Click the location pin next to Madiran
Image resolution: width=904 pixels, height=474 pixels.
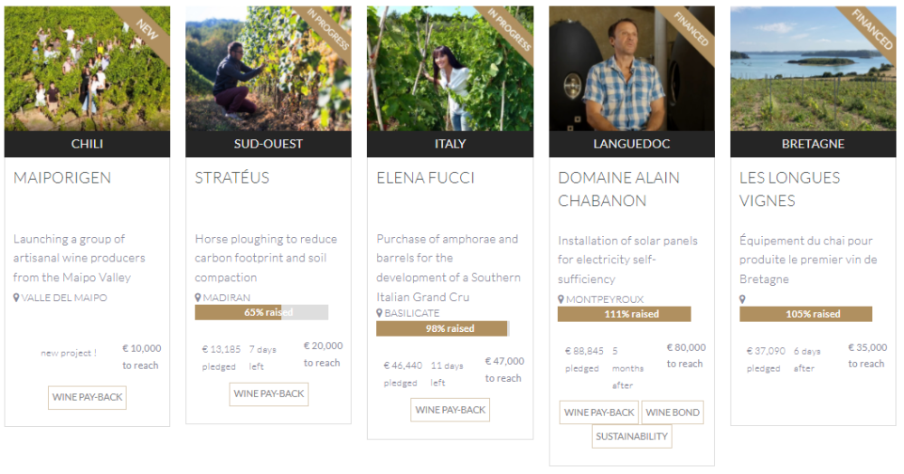coord(198,298)
